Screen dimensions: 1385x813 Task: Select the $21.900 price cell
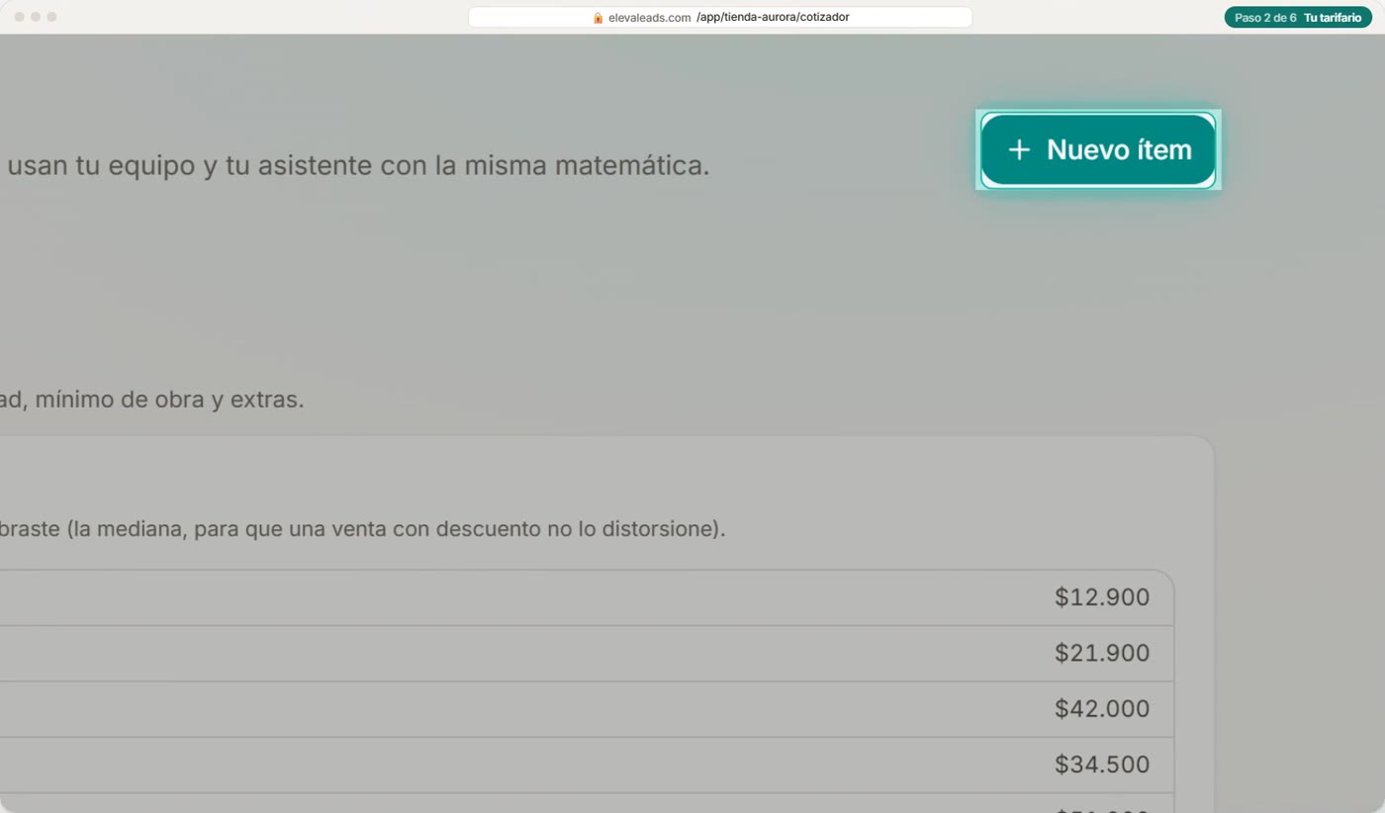(1102, 653)
